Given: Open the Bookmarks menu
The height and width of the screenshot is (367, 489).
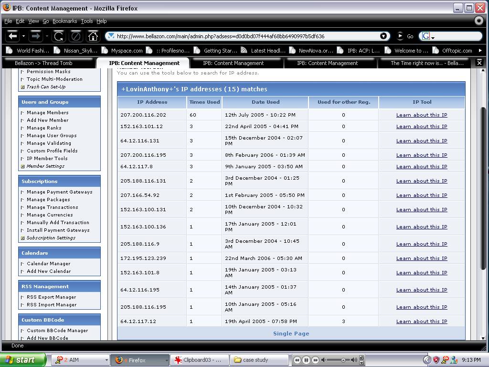Looking at the screenshot, I should 64,21.
